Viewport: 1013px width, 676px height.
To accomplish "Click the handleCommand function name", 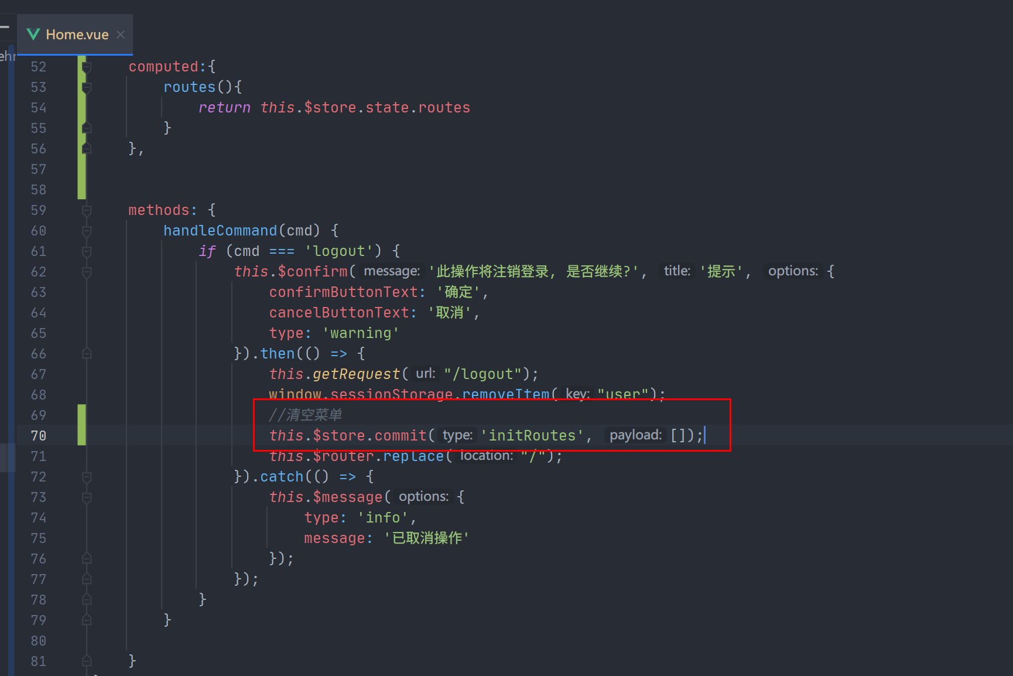I will tap(220, 231).
